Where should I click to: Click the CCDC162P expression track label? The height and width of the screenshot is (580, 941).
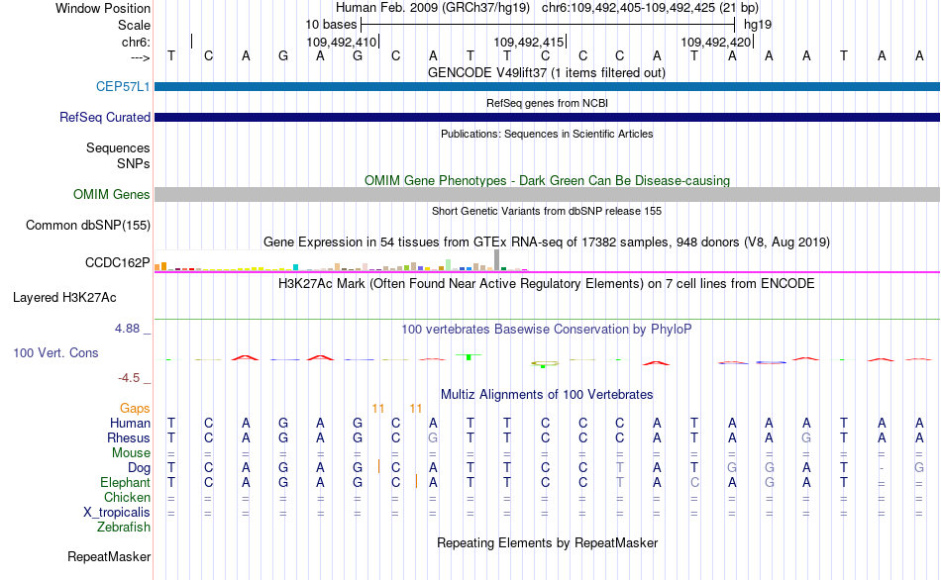117,262
